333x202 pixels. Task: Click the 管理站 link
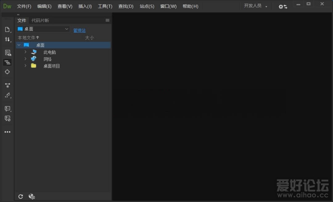coord(79,30)
